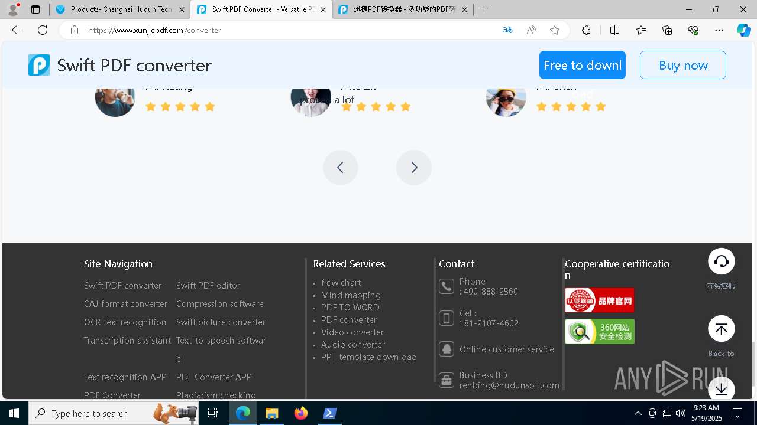The height and width of the screenshot is (425, 757).
Task: Open online customer service headset icon
Action: [722, 261]
